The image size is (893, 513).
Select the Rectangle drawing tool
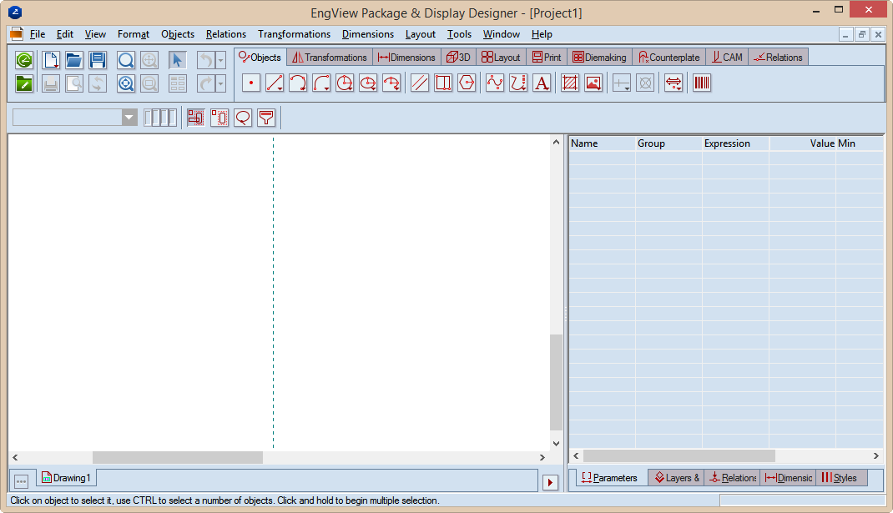(443, 83)
